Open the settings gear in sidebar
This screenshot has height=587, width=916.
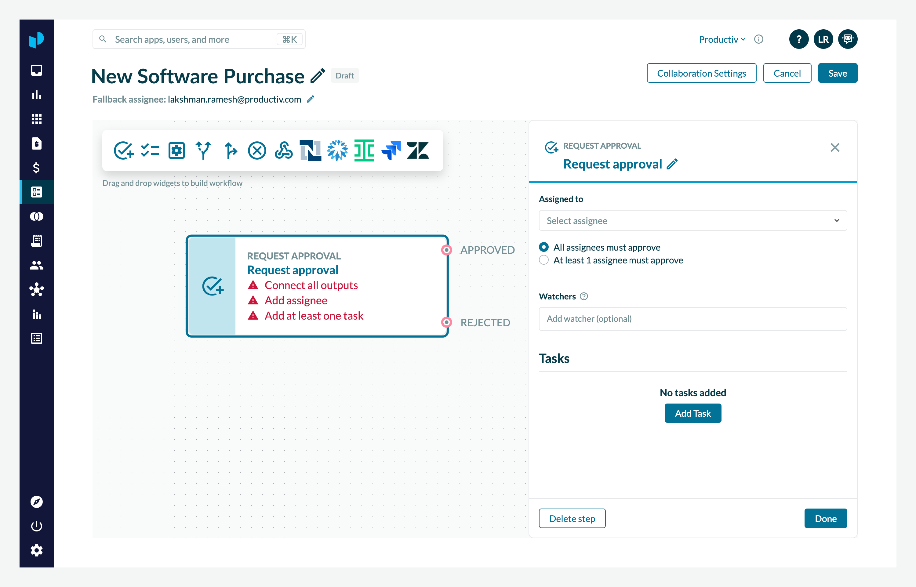tap(37, 550)
